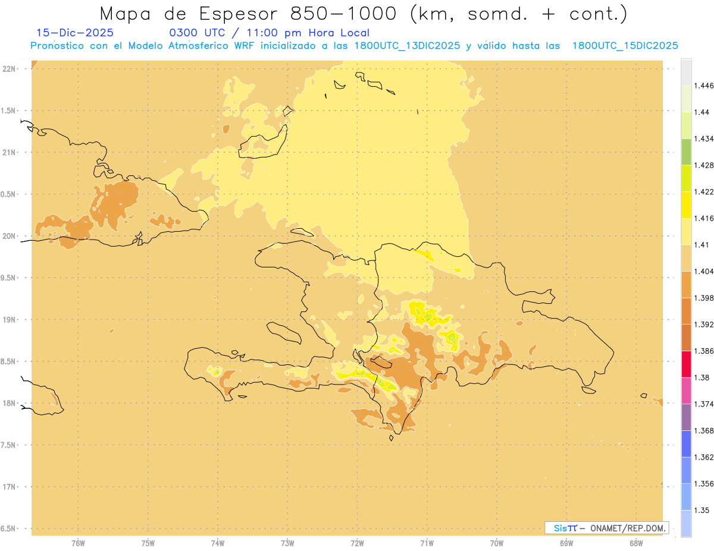Screen dimensions: 714x551
Task: Click the legend value 1.434
Action: click(703, 138)
